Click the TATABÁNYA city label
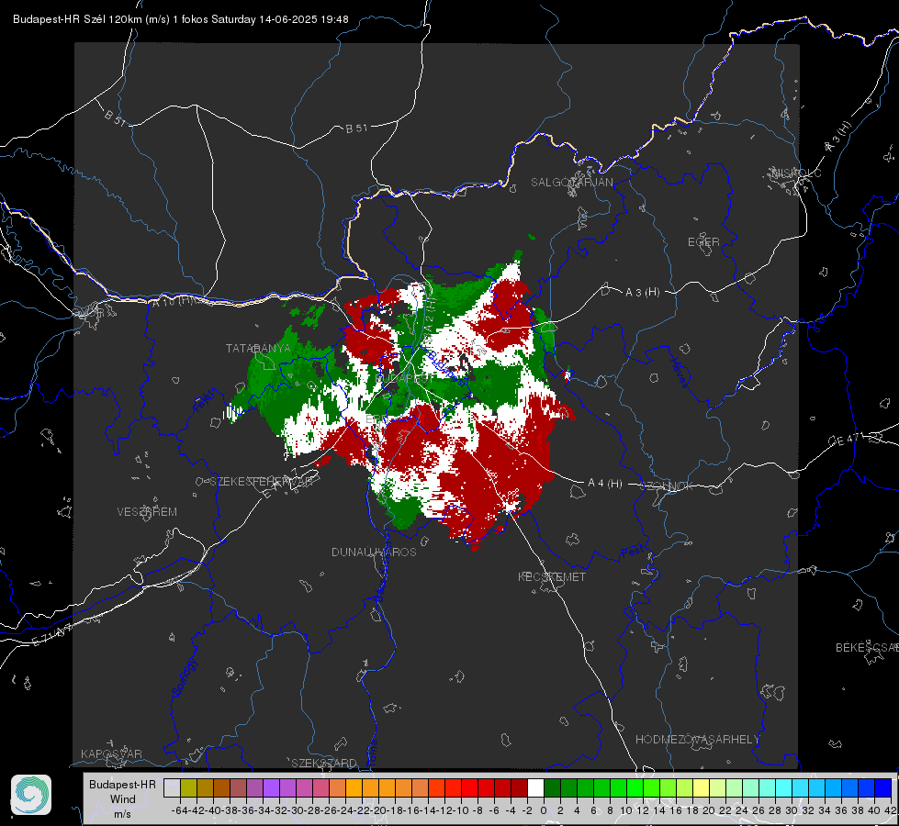Image resolution: width=899 pixels, height=826 pixels. point(258,349)
